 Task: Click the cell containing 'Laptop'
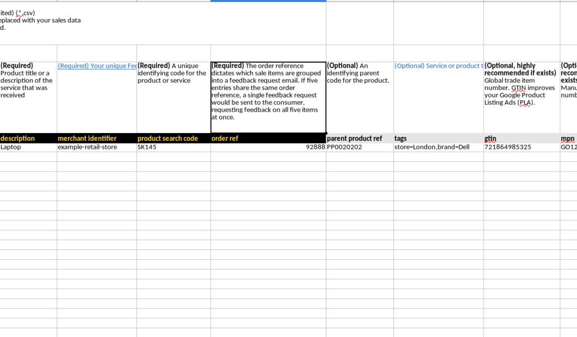(28, 148)
